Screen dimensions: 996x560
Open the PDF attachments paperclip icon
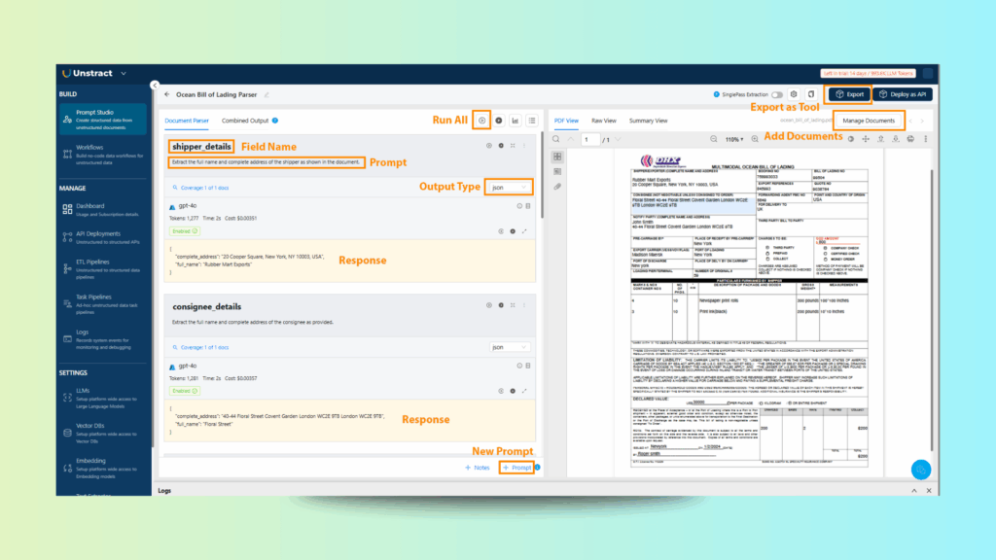(x=557, y=185)
